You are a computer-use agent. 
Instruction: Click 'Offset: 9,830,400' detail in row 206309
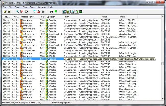point(128,97)
